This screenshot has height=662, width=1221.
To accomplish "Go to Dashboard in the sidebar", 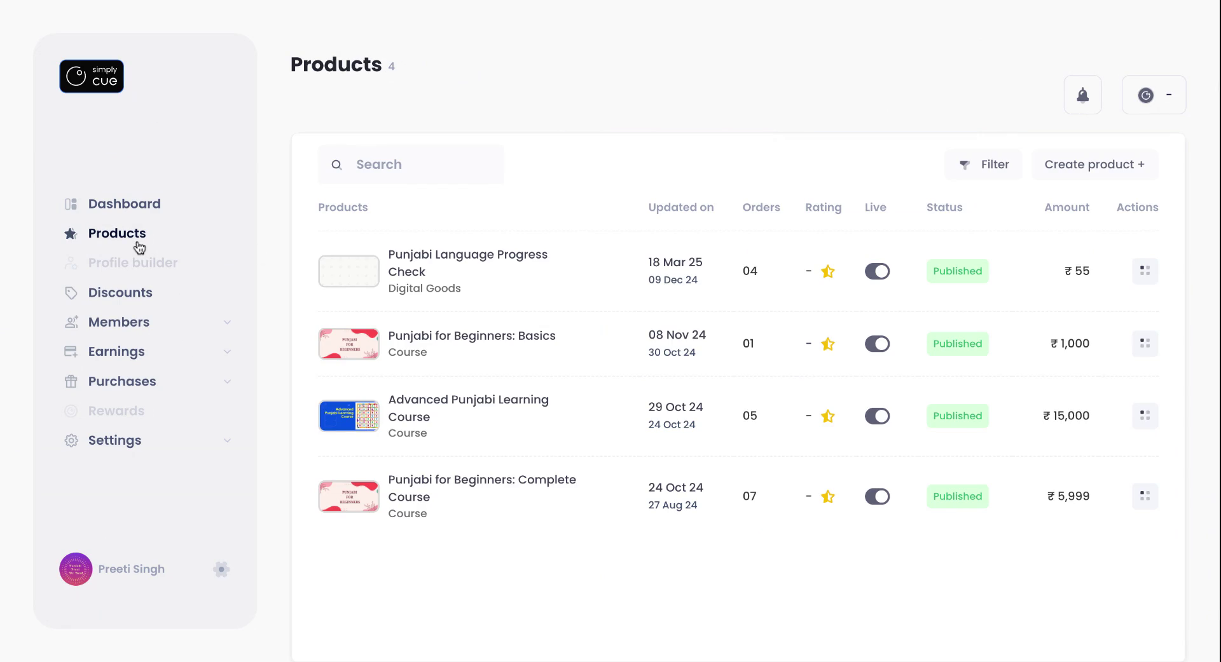I will [124, 204].
